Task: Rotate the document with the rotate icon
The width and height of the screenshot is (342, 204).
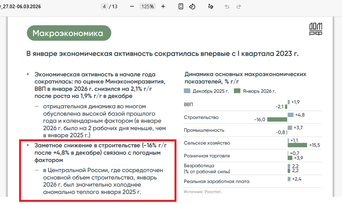Action: pos(192,6)
